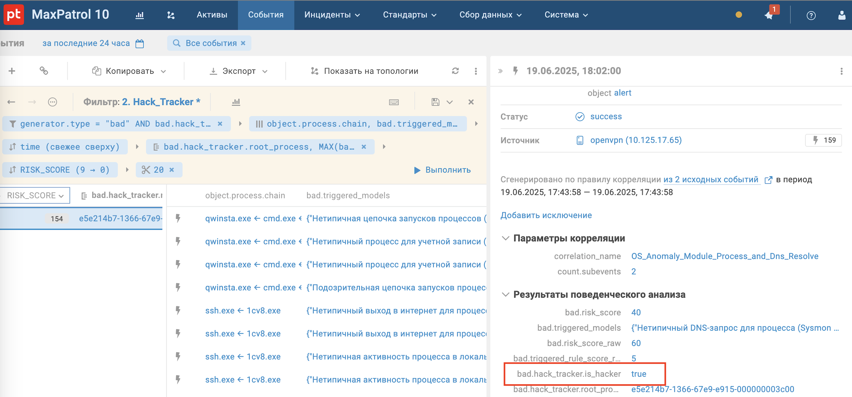Open the help question mark icon
Image resolution: width=852 pixels, height=397 pixels.
811,15
